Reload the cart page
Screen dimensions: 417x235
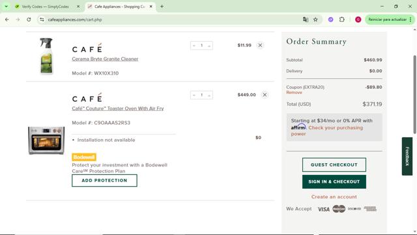(29, 20)
